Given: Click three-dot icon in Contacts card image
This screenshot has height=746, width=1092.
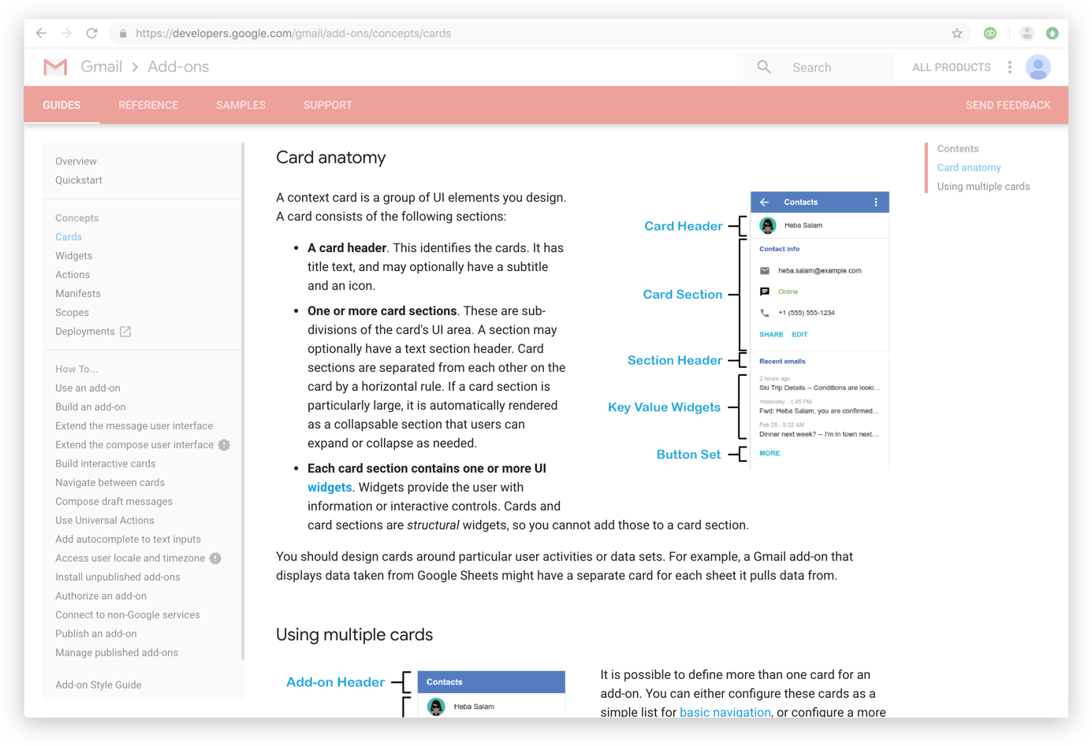Looking at the screenshot, I should point(876,202).
